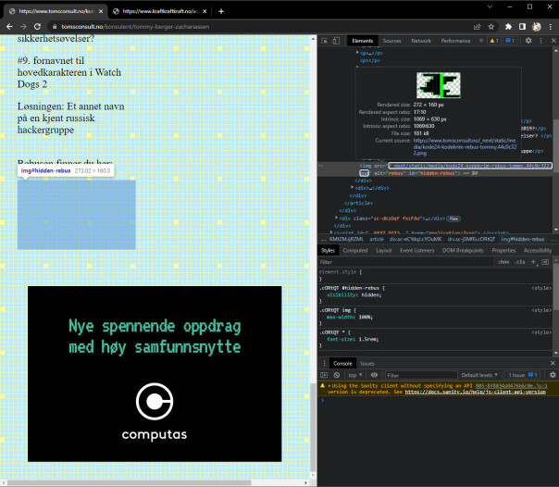Viewport: 559px width, 487px height.
Task: Close the console drawer
Action: click(553, 363)
